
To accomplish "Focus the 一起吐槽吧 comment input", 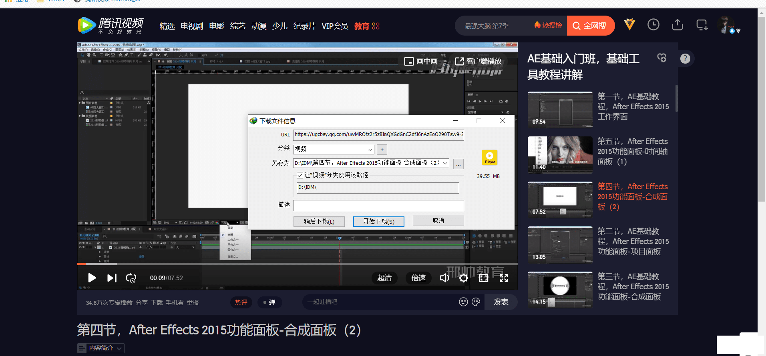I will click(x=380, y=302).
